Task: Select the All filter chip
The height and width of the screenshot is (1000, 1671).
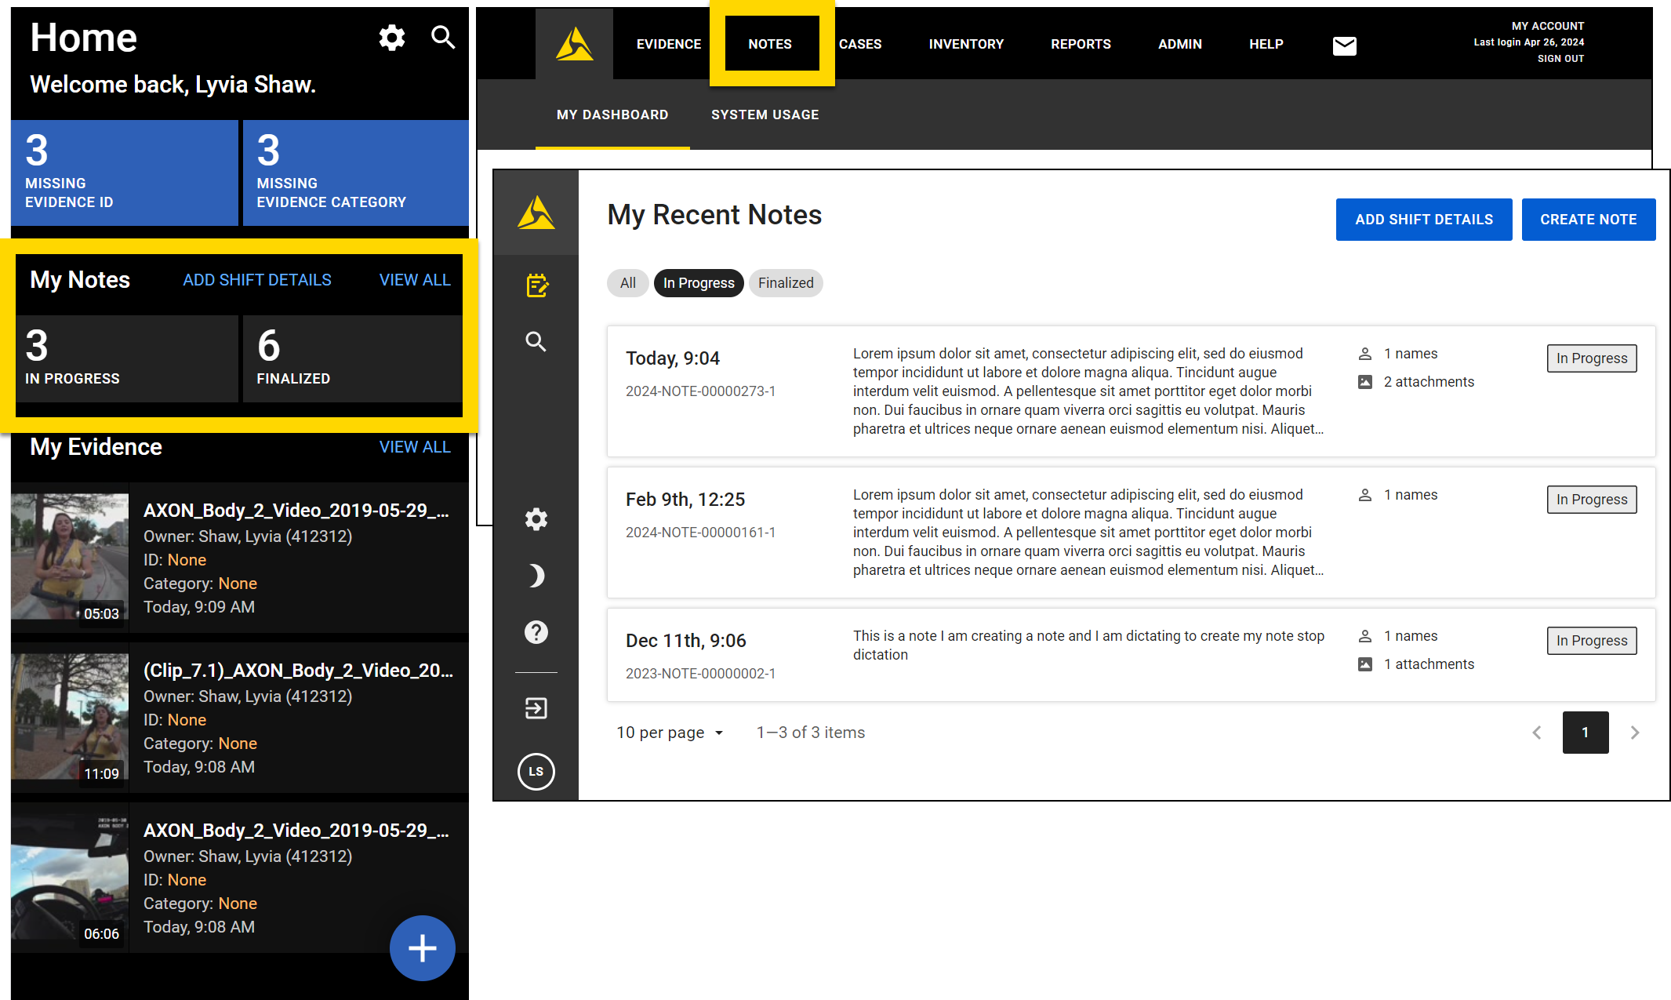Action: tap(628, 283)
